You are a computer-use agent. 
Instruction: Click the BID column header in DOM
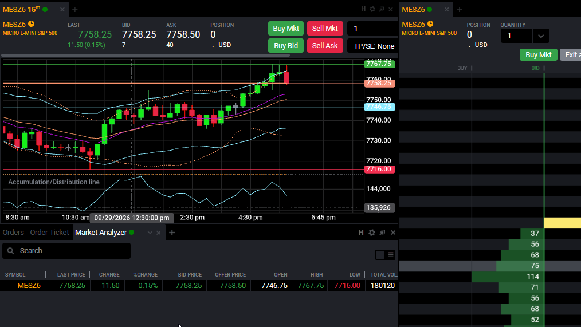535,68
